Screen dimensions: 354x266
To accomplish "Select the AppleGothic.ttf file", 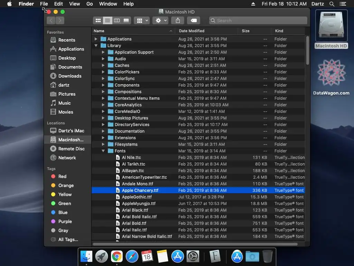I will pyautogui.click(x=198, y=197).
